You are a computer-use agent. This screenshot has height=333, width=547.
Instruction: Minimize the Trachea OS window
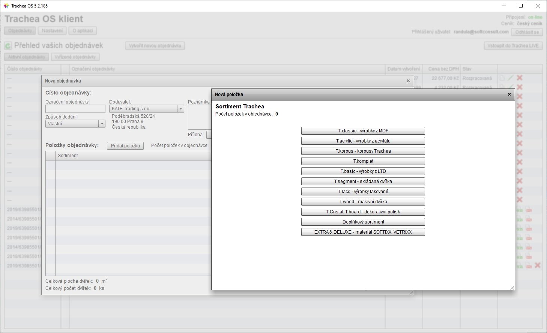click(504, 6)
